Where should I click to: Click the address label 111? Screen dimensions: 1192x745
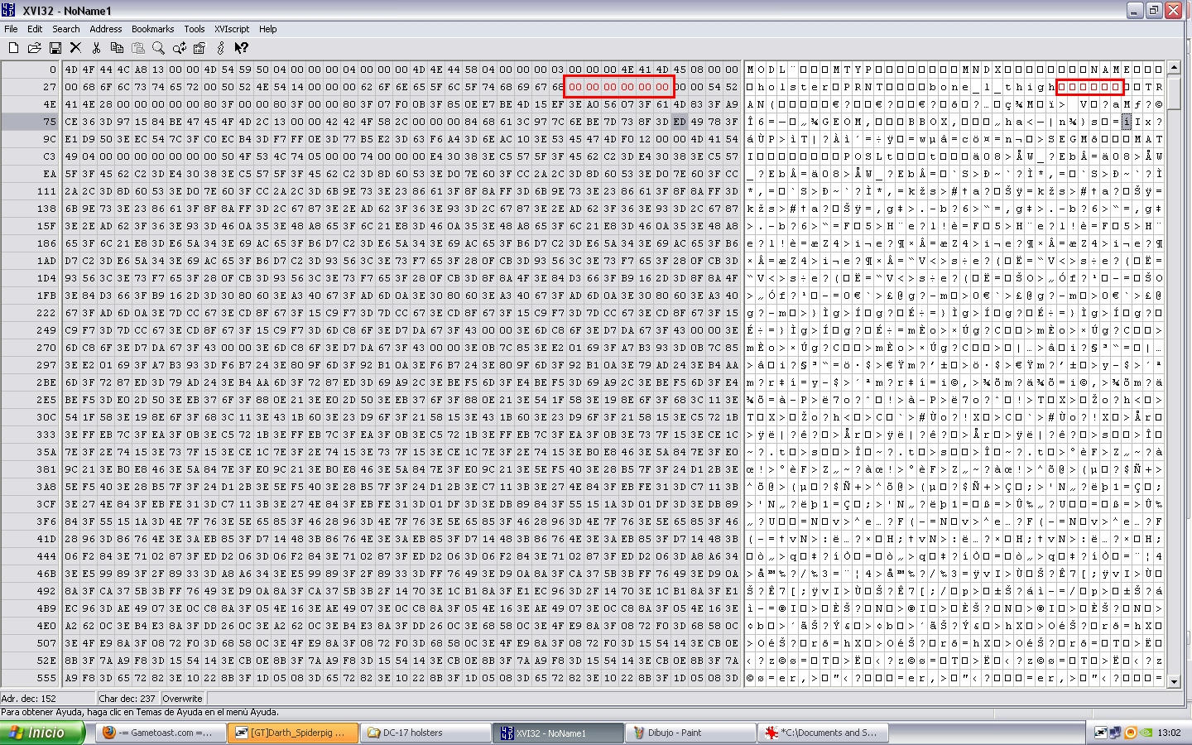tap(47, 191)
